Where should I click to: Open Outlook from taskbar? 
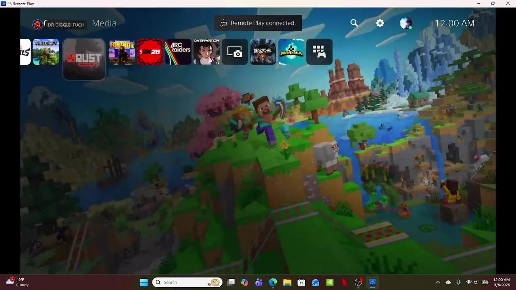pos(316,282)
